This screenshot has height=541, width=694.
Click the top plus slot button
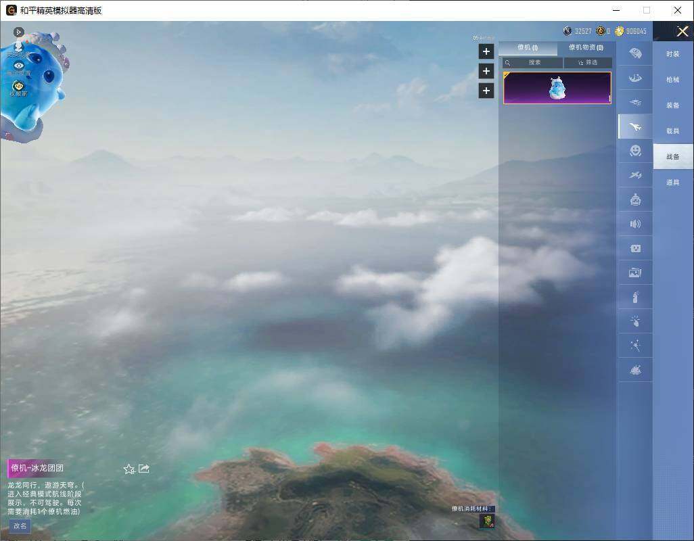pos(486,51)
